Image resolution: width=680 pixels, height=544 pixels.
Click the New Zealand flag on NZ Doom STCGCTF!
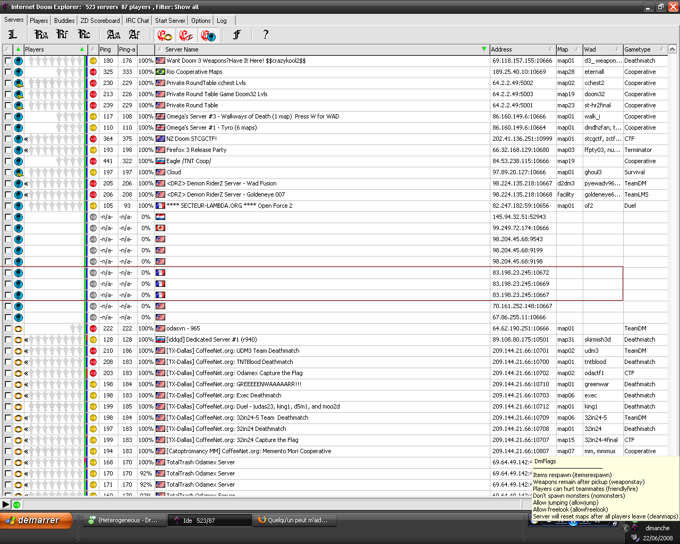tap(160, 139)
